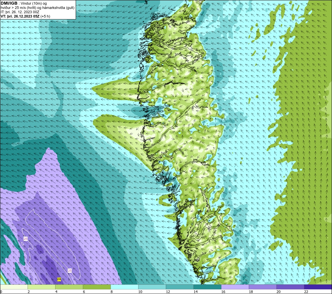Click the yellow 28 maximum gust marker
Image resolution: width=332 pixels, height=294 pixels.
[59, 279]
